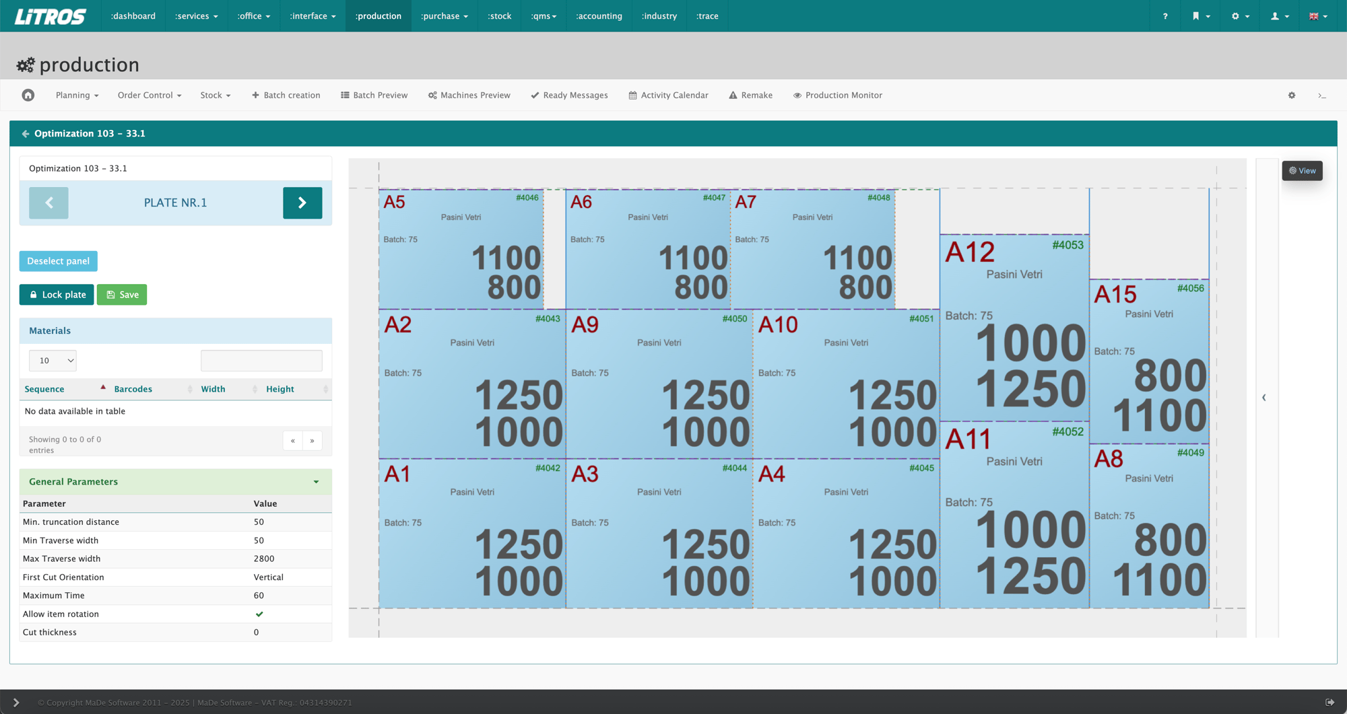Expand the footer sidebar chevron
Image resolution: width=1347 pixels, height=714 pixels.
[16, 703]
